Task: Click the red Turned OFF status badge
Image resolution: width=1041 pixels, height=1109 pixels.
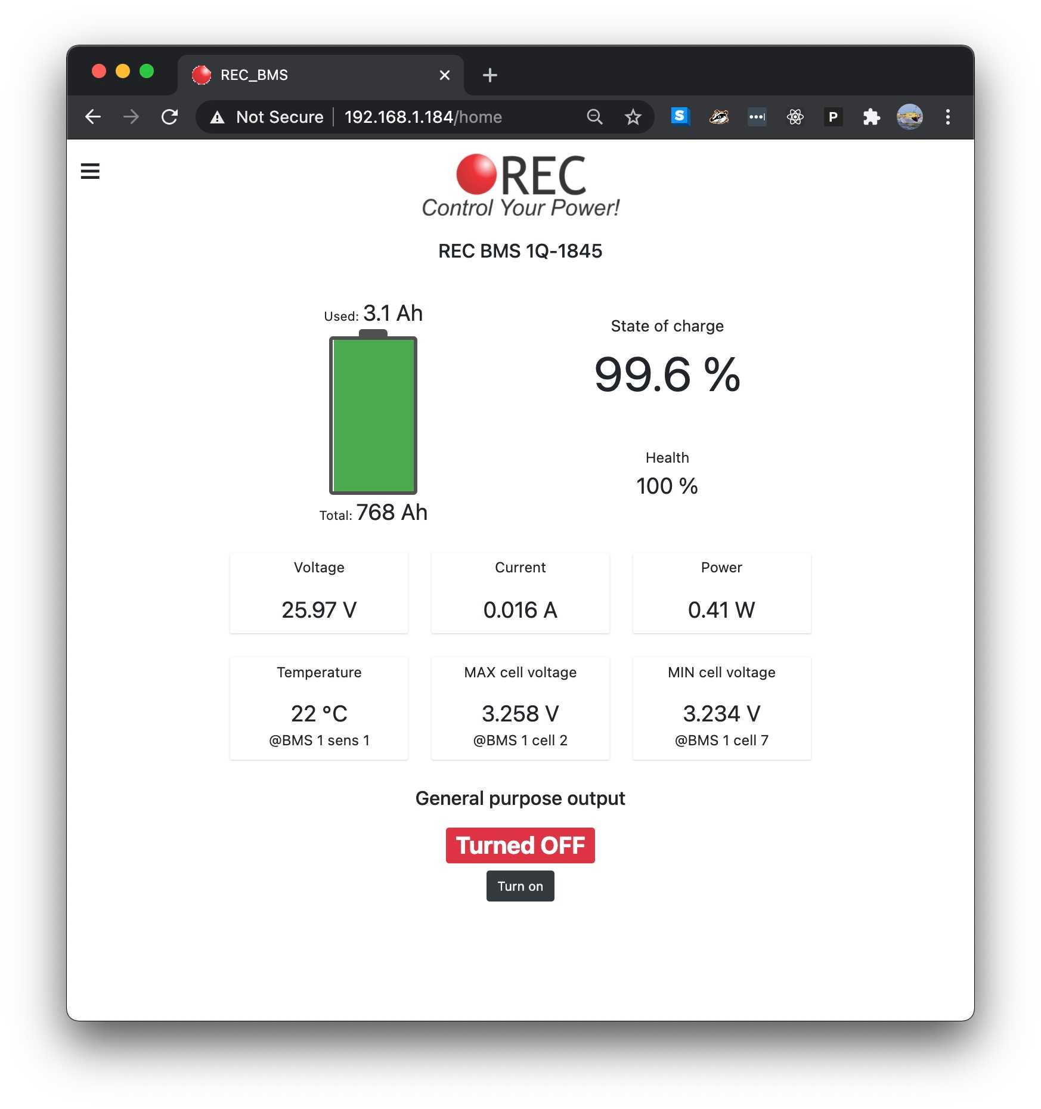Action: pyautogui.click(x=520, y=845)
